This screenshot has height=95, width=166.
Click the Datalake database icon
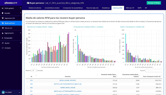tap(3, 13)
